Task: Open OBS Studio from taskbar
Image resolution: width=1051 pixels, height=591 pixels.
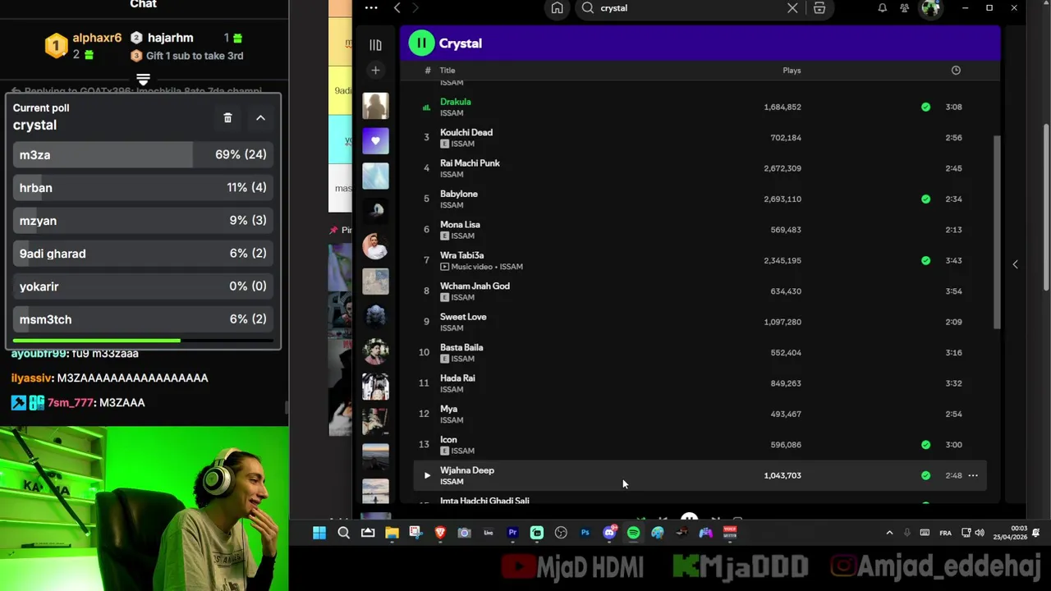Action: point(561,533)
